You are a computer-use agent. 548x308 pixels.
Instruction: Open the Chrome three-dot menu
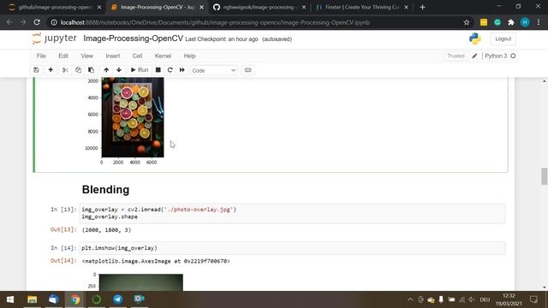pyautogui.click(x=539, y=22)
